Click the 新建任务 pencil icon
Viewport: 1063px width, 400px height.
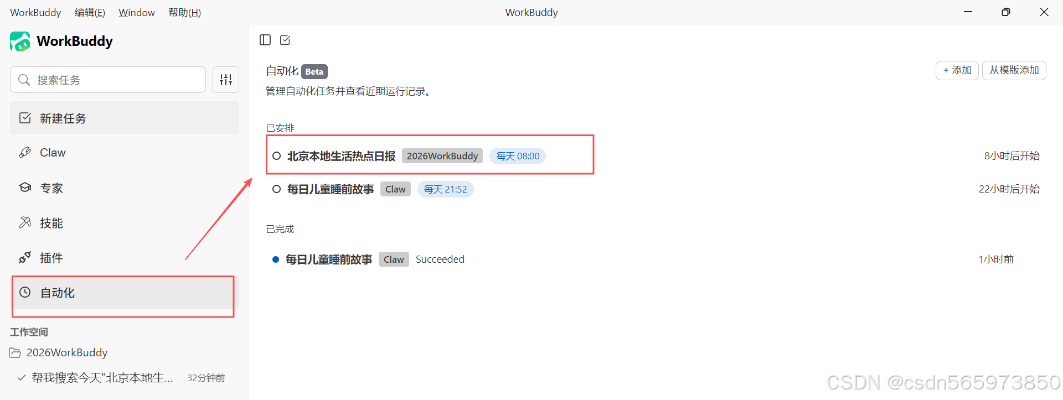25,118
